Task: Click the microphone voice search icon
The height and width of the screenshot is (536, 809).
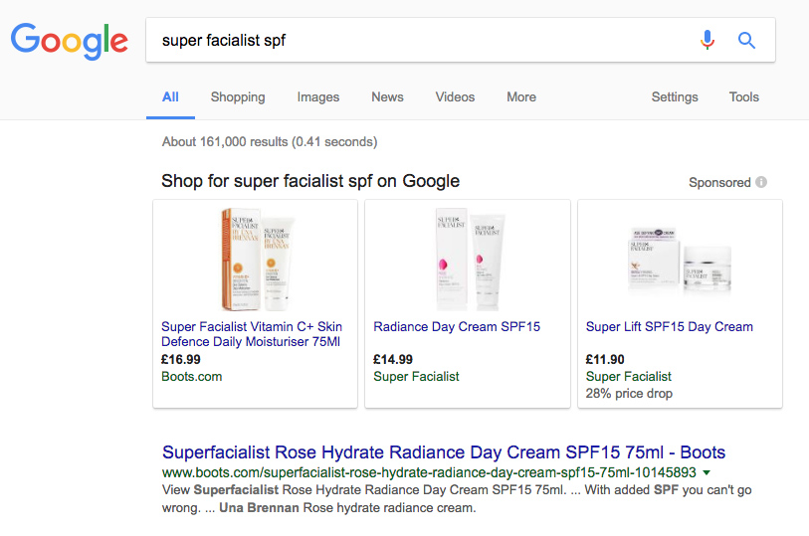Action: tap(708, 40)
